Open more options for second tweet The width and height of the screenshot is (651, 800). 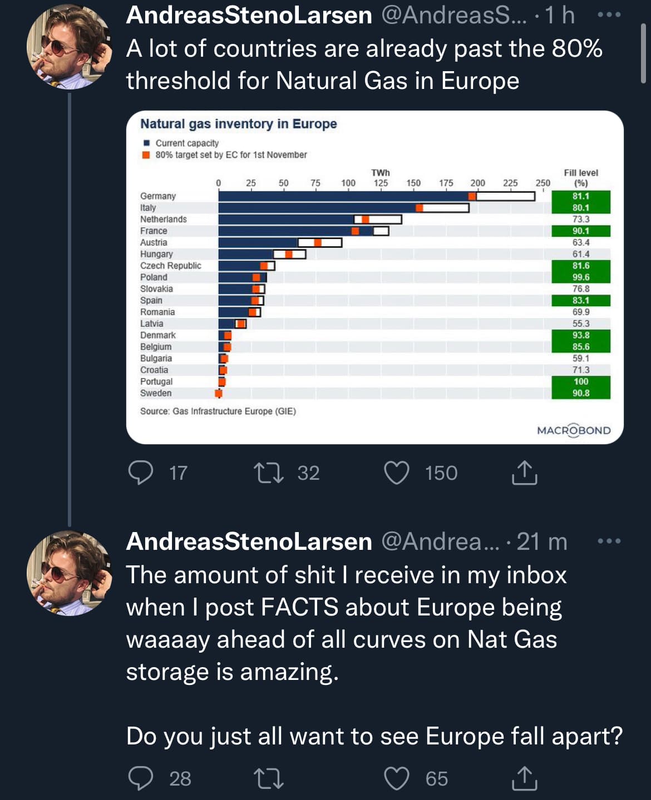[609, 541]
